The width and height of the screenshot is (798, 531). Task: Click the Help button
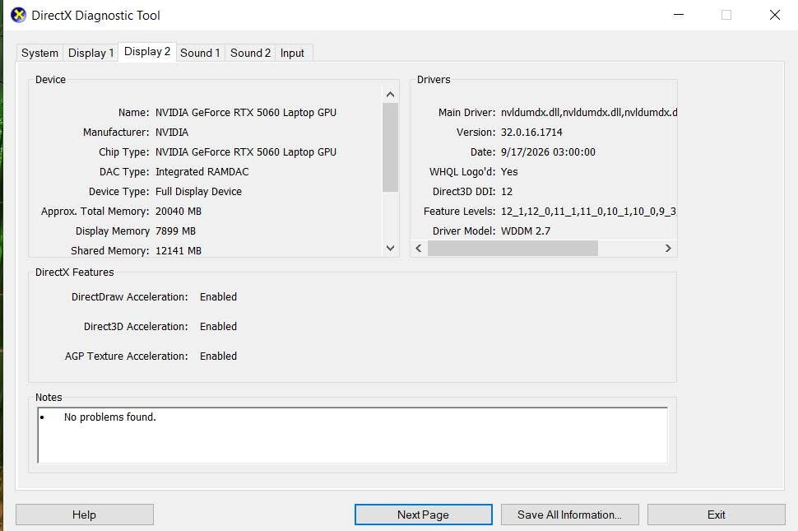tap(85, 515)
